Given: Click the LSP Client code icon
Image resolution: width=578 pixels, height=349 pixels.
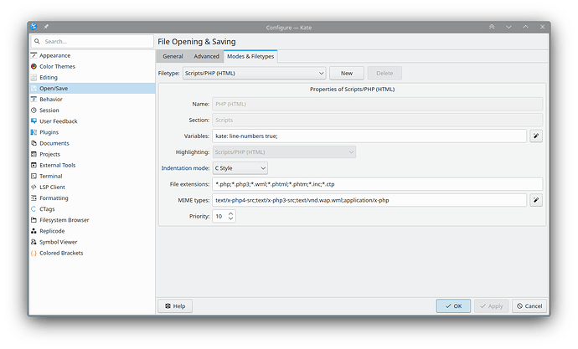Looking at the screenshot, I should (x=34, y=187).
